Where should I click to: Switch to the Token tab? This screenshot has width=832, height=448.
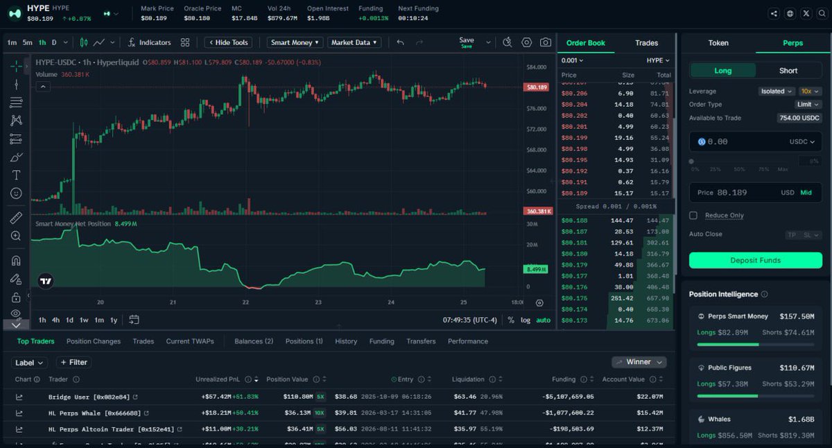click(718, 43)
